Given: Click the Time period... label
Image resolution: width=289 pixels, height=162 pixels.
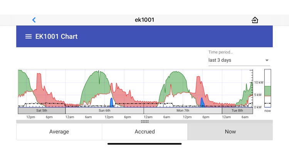Looking at the screenshot, I should [x=221, y=52].
